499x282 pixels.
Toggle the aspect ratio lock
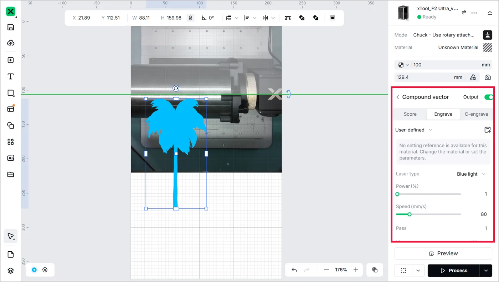click(191, 18)
